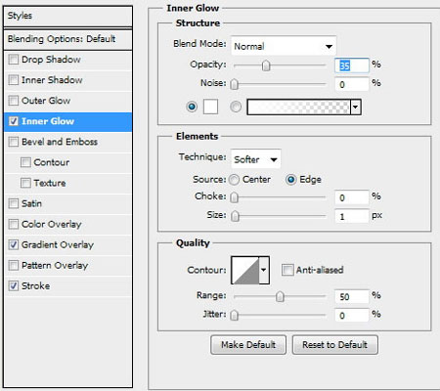This screenshot has height=391, width=440.
Task: Open the Blend Mode dropdown showing Normal
Action: (284, 46)
